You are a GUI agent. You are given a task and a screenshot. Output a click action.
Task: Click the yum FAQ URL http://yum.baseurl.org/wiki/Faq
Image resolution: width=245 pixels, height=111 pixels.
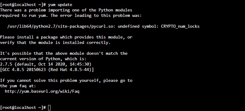tap(42, 91)
